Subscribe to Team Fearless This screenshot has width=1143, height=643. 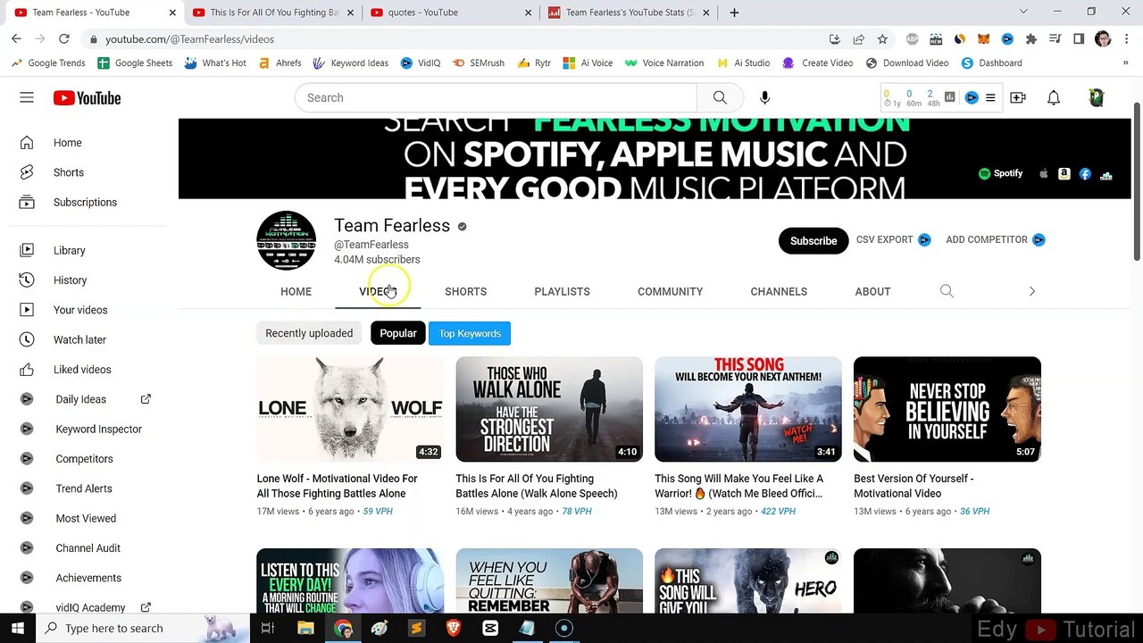pos(813,240)
